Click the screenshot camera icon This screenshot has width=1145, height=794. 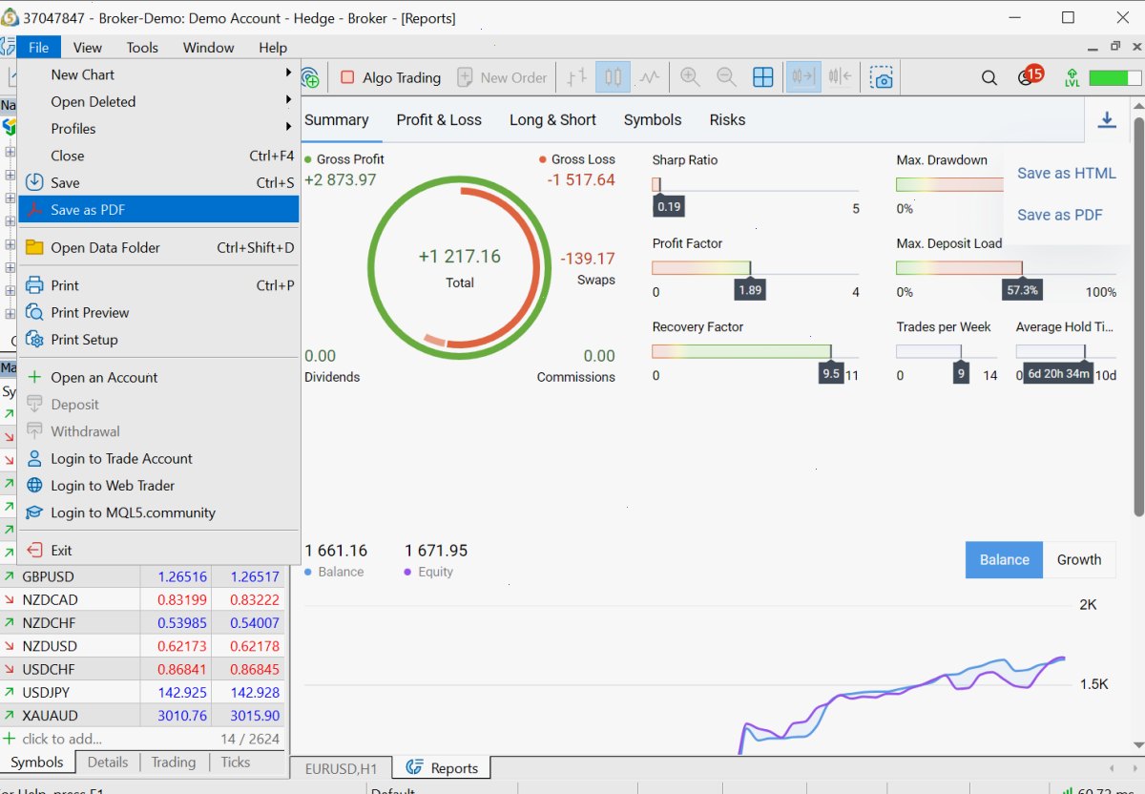tap(883, 77)
